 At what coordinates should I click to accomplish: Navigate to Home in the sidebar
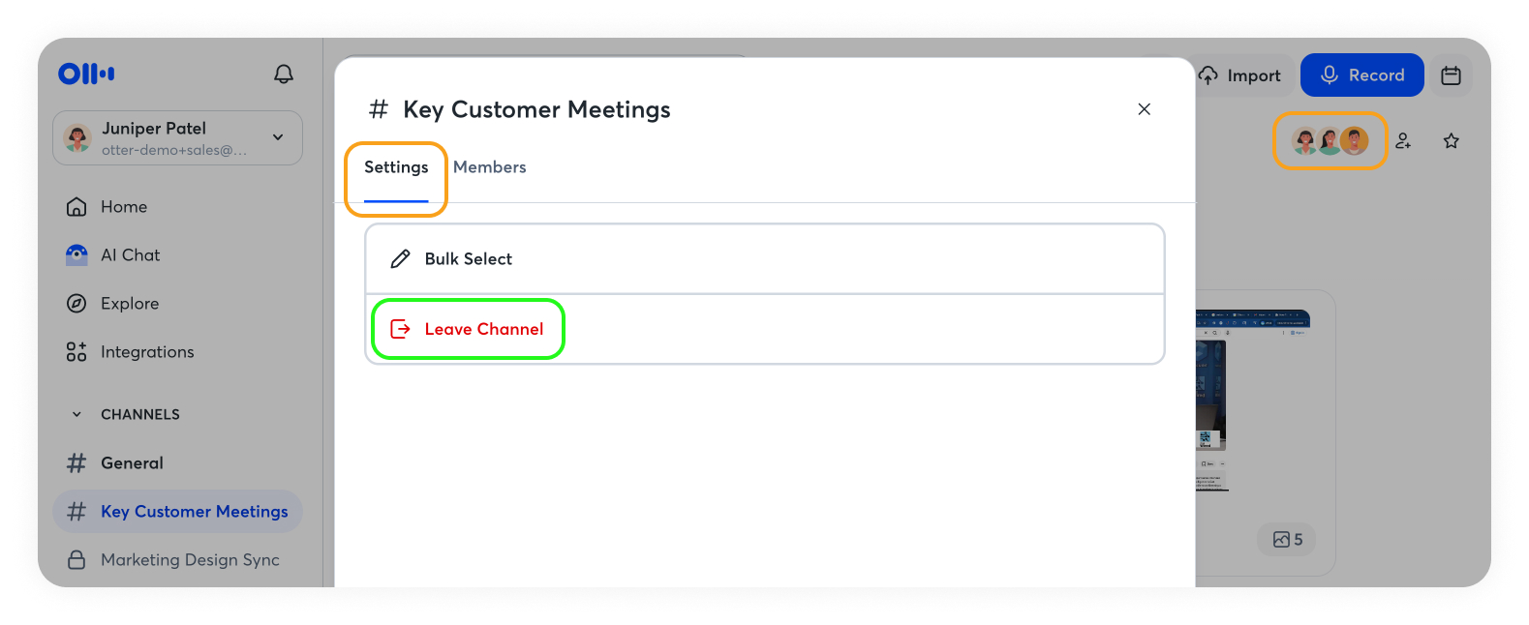[123, 207]
